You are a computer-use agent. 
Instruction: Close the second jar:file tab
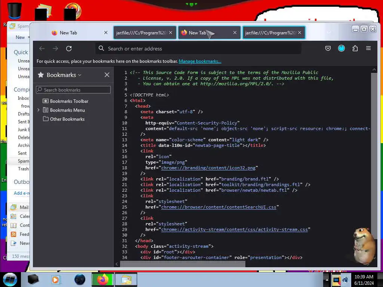tap(171, 33)
